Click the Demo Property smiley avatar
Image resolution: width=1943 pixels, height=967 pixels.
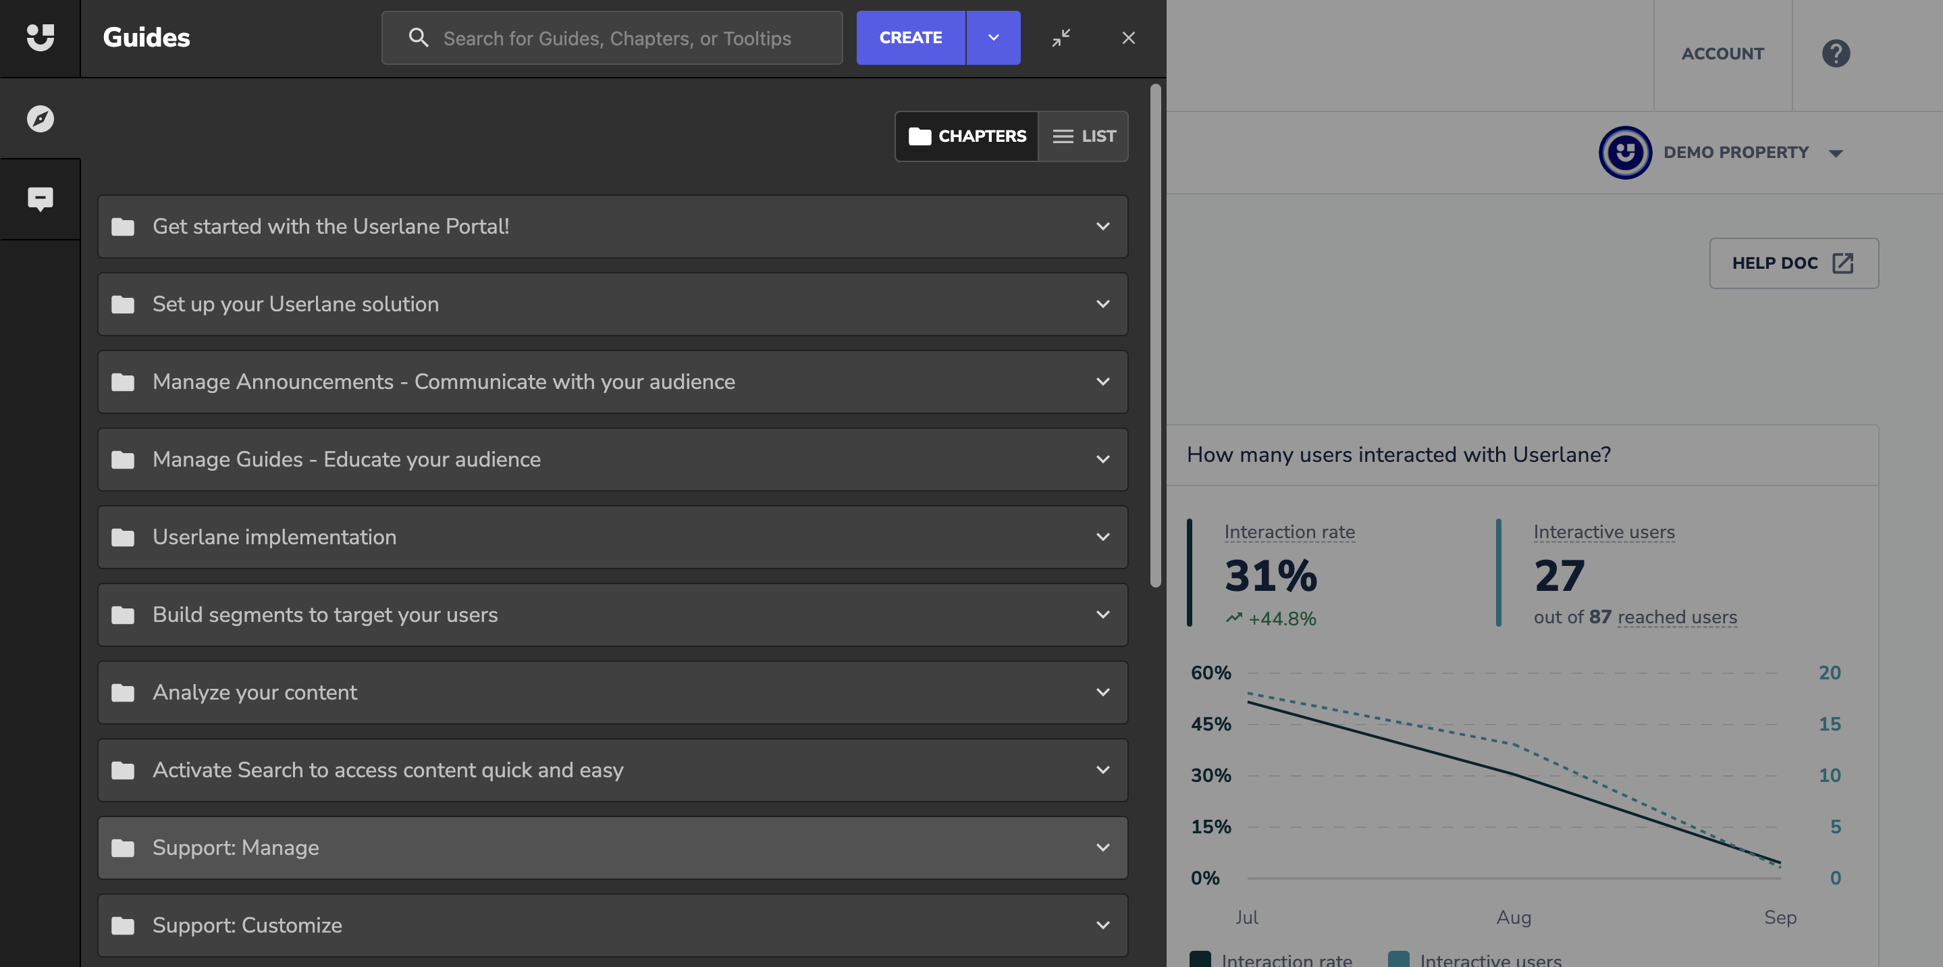pos(1625,153)
